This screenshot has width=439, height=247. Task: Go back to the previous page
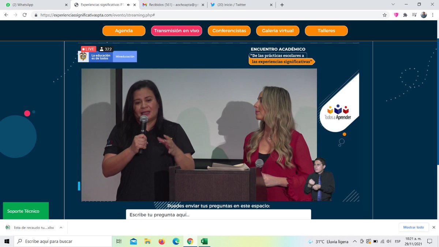(x=6, y=15)
